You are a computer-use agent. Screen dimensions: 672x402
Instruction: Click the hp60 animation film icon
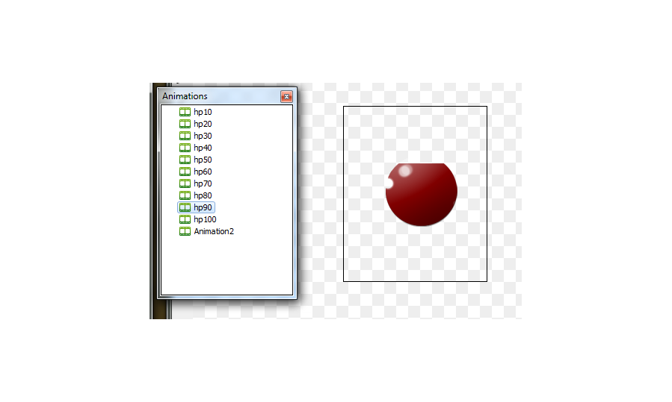185,172
